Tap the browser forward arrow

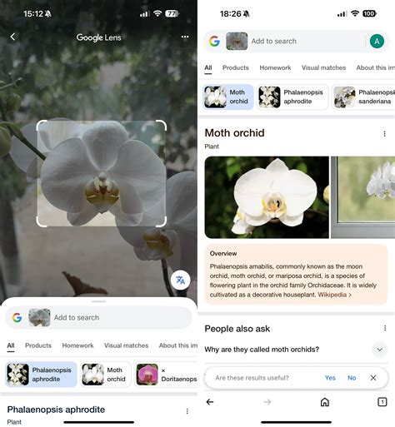[x=267, y=402]
